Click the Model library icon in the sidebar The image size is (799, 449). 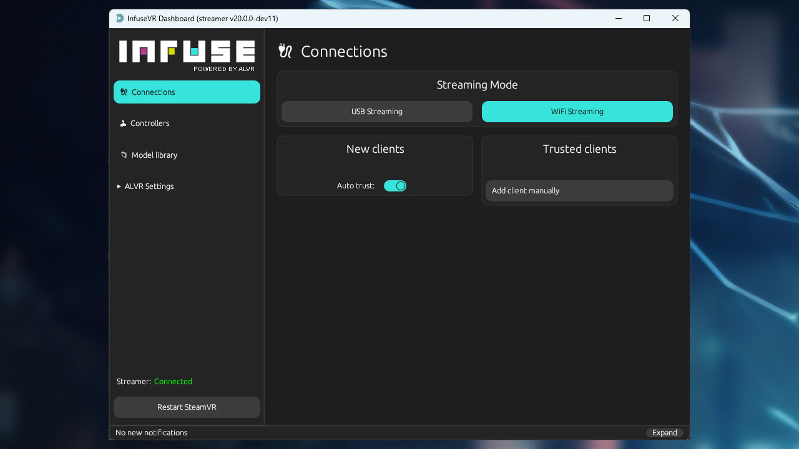pos(124,155)
